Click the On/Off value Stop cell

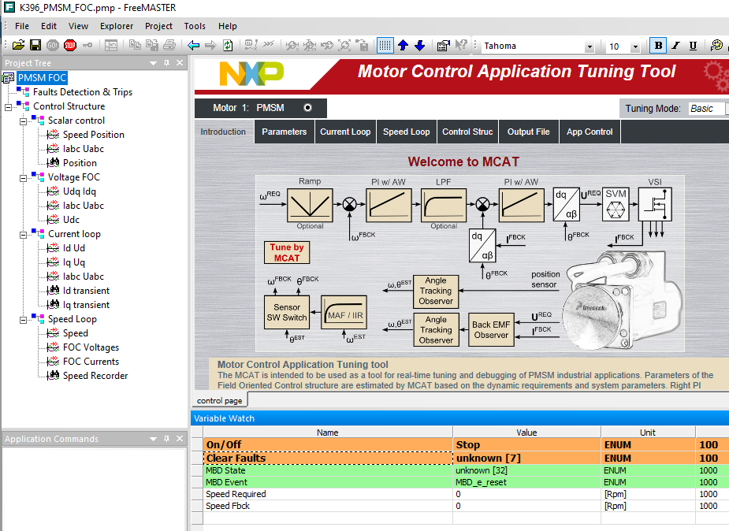tap(526, 444)
